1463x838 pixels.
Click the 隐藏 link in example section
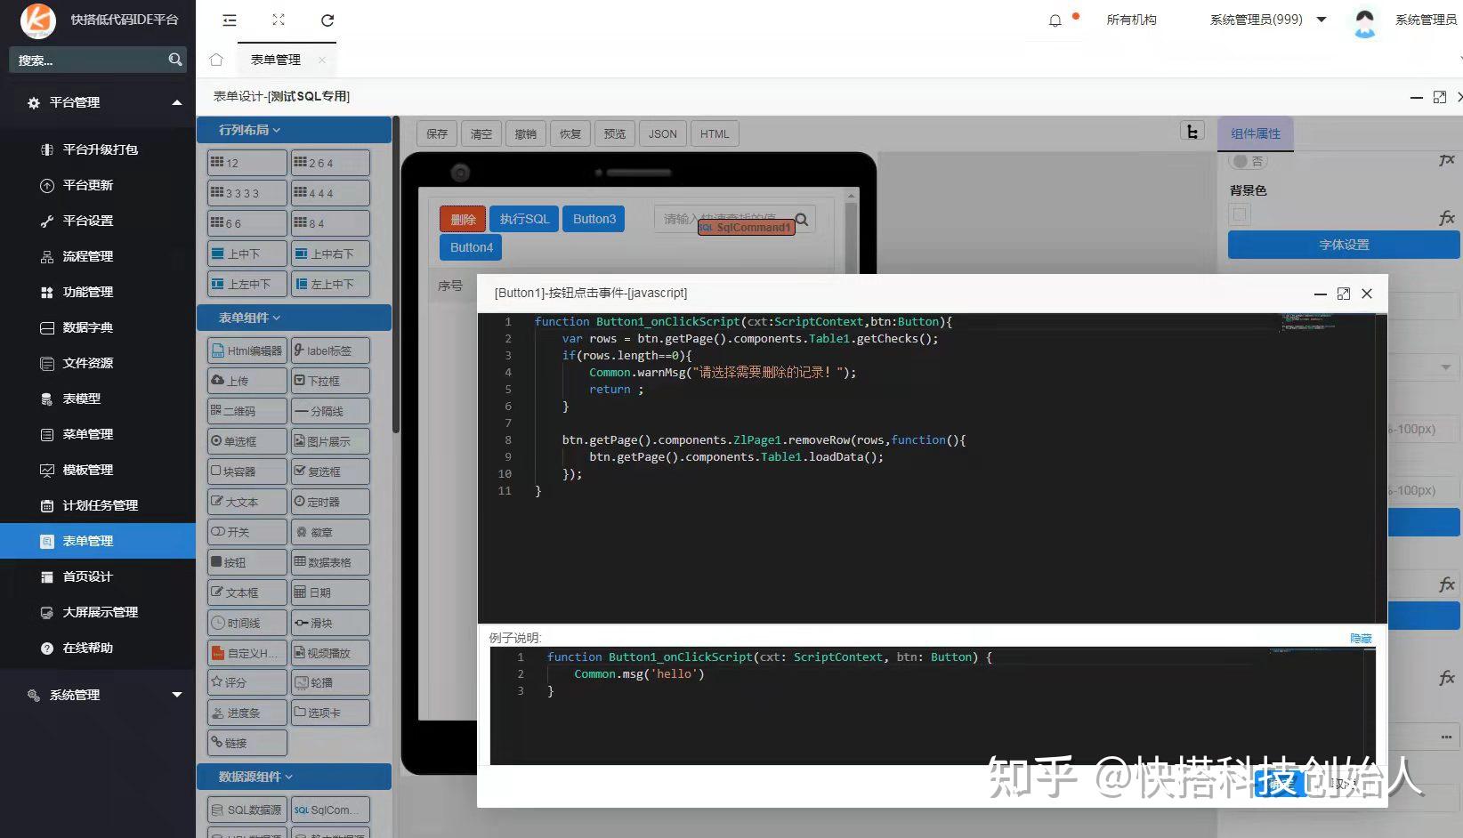(x=1361, y=638)
